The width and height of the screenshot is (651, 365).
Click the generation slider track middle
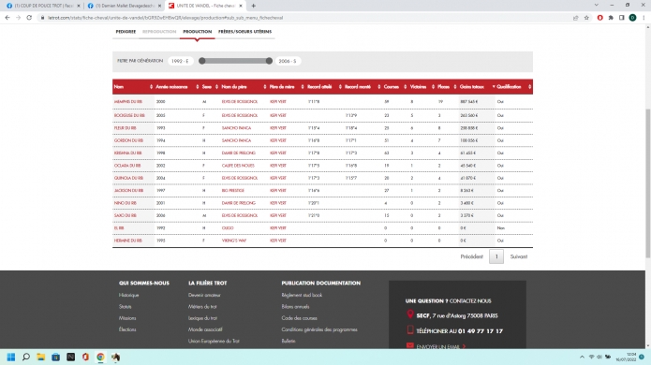235,61
